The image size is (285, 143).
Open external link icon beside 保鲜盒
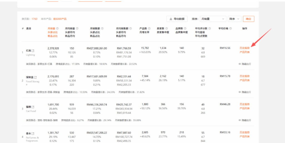click(35, 77)
